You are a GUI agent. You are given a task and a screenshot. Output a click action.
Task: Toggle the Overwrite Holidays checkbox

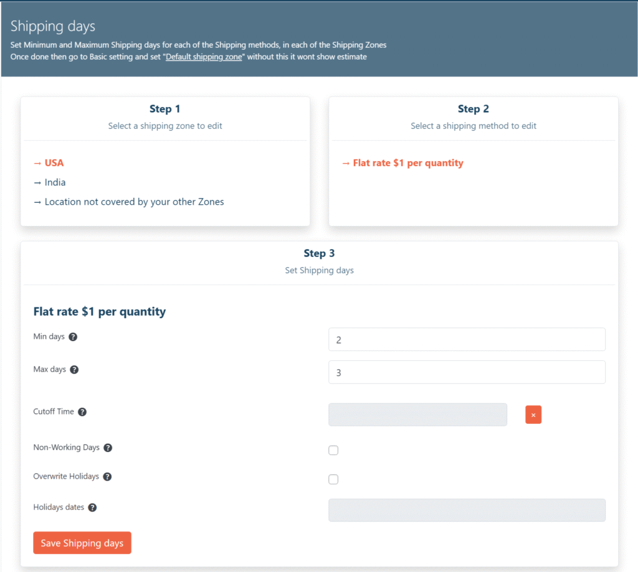pyautogui.click(x=333, y=479)
